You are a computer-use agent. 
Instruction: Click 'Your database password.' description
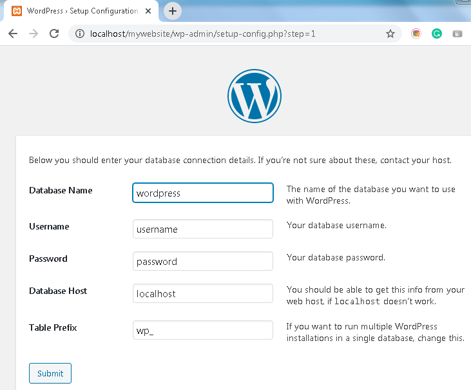pos(336,257)
